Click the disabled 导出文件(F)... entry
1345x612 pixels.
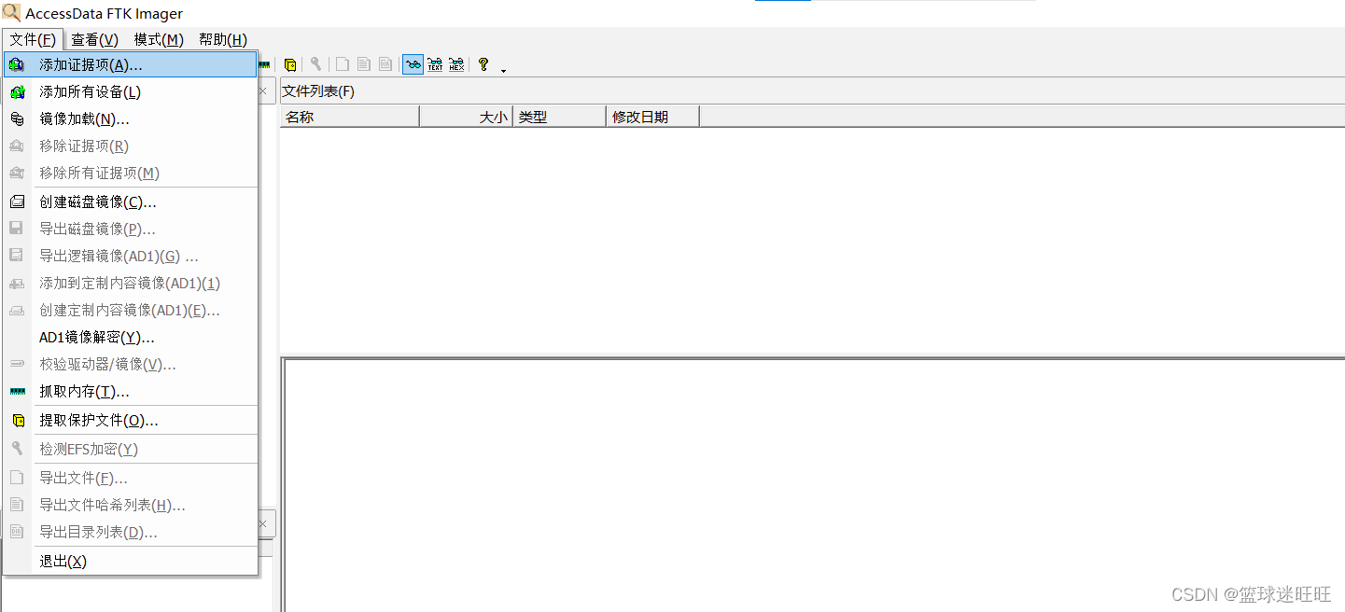tap(130, 478)
